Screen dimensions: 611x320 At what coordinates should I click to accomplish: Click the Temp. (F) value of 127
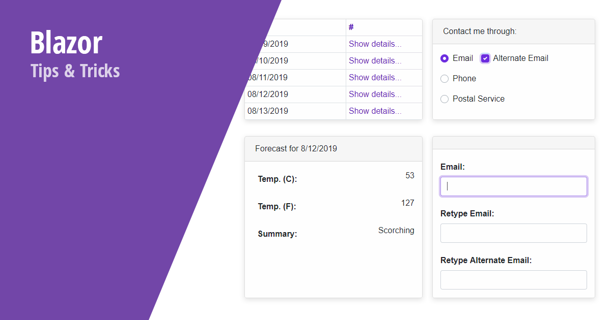click(407, 203)
